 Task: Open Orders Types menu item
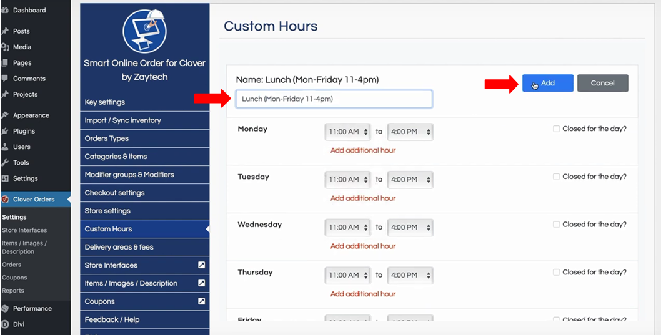tap(144, 138)
